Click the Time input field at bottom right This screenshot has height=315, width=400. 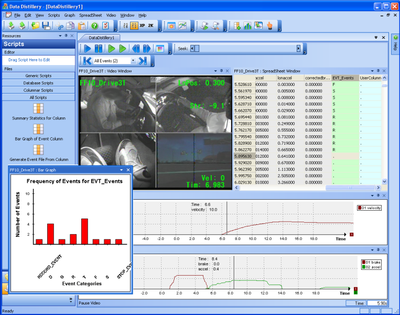tap(377, 303)
